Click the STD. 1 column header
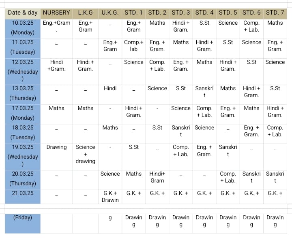This screenshot has width=292, height=244. point(134,13)
